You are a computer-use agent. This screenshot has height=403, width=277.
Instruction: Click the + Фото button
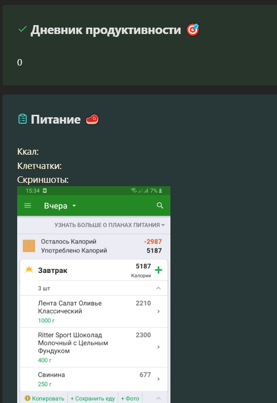pos(130,399)
